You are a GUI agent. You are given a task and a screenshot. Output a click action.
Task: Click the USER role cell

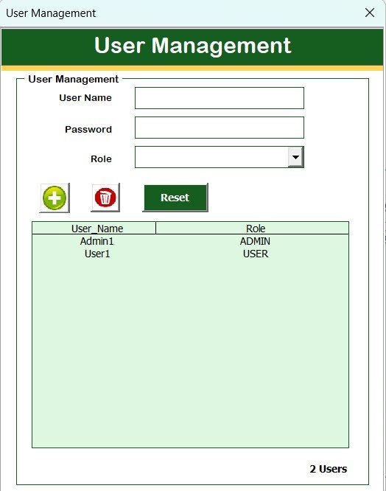[256, 254]
